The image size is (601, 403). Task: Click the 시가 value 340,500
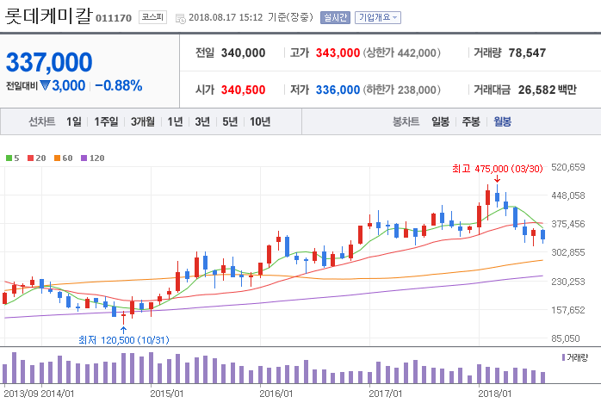243,90
